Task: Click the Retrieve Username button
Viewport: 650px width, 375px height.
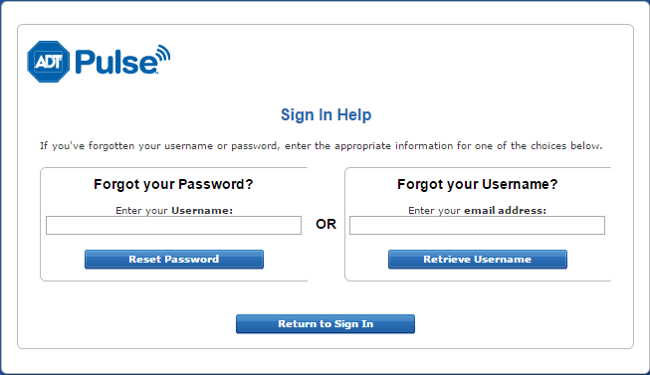Action: click(x=478, y=260)
